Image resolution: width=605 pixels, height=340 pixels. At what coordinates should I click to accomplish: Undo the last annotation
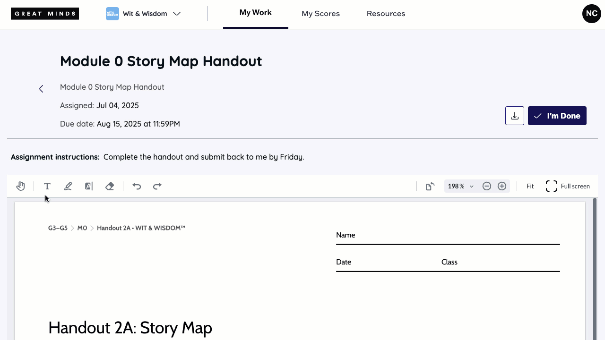[x=137, y=187]
